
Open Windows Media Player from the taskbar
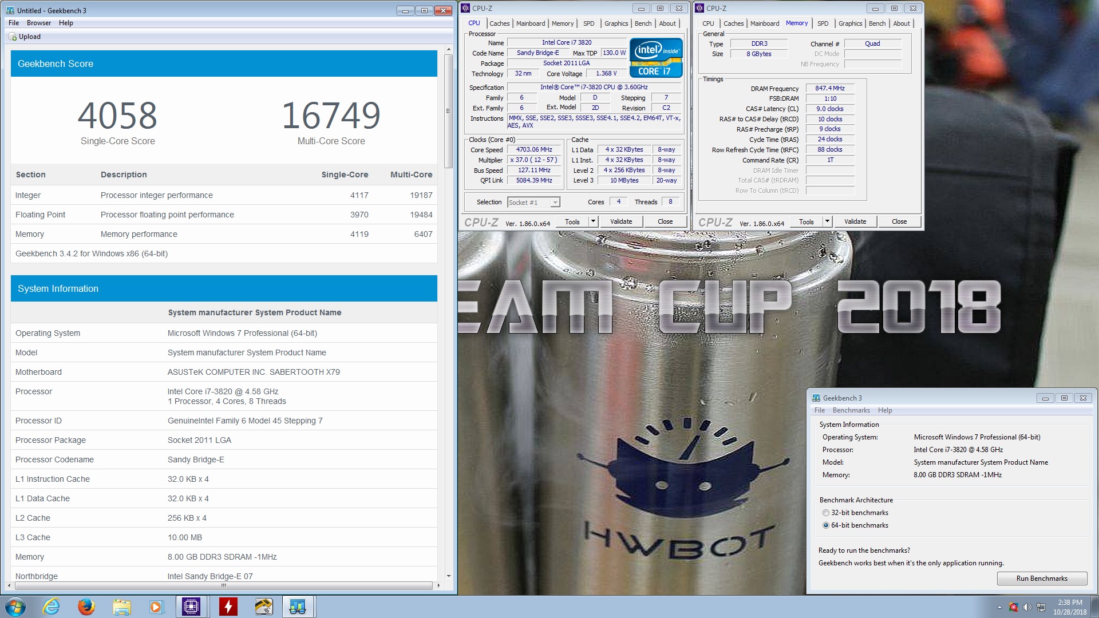(156, 607)
